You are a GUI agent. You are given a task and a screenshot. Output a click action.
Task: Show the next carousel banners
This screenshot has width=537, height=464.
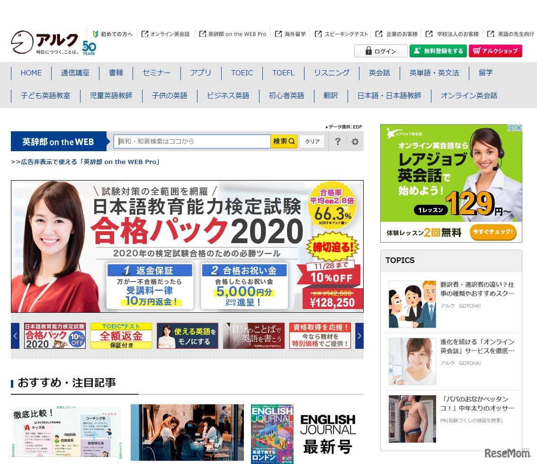click(x=359, y=336)
